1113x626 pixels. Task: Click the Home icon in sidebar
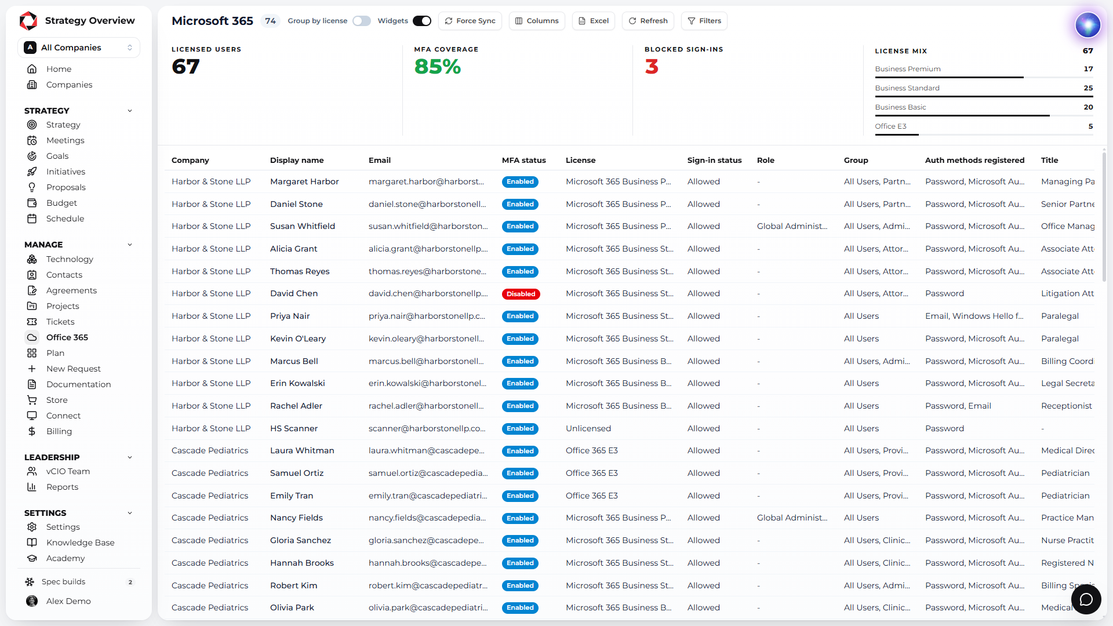32,69
